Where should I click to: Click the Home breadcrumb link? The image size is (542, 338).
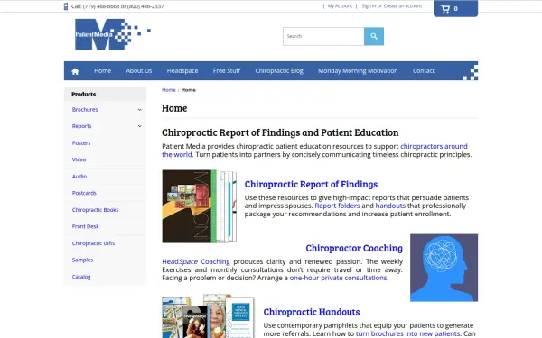click(x=169, y=90)
